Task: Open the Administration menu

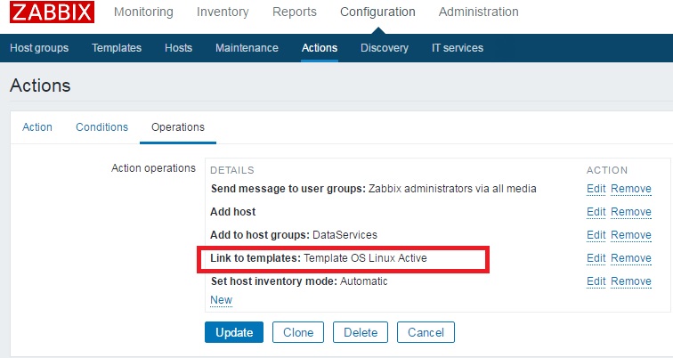Action: [x=478, y=12]
